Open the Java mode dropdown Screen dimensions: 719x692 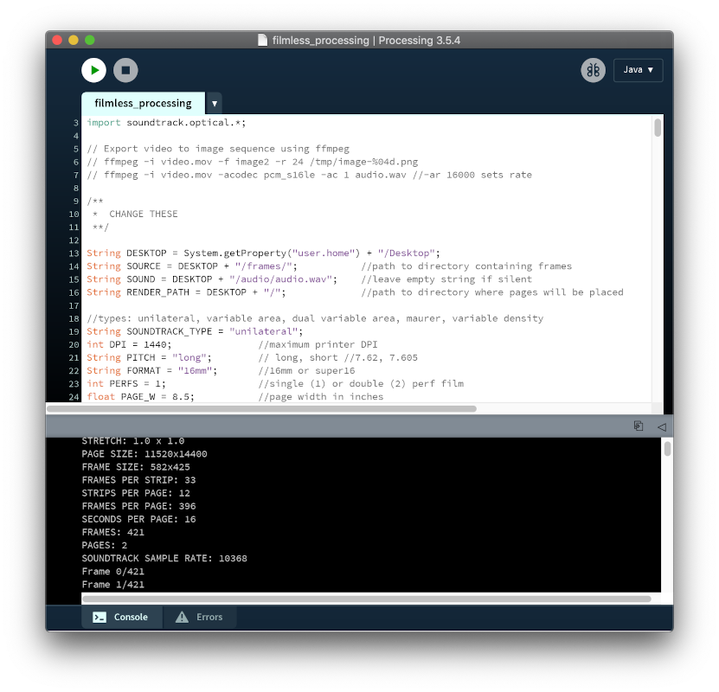coord(638,70)
